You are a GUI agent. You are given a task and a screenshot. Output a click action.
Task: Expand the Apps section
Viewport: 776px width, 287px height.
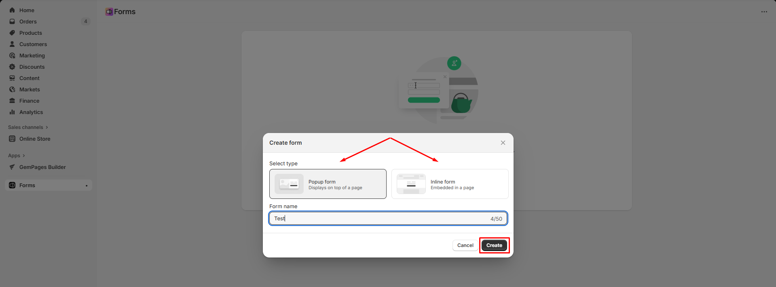tap(17, 156)
